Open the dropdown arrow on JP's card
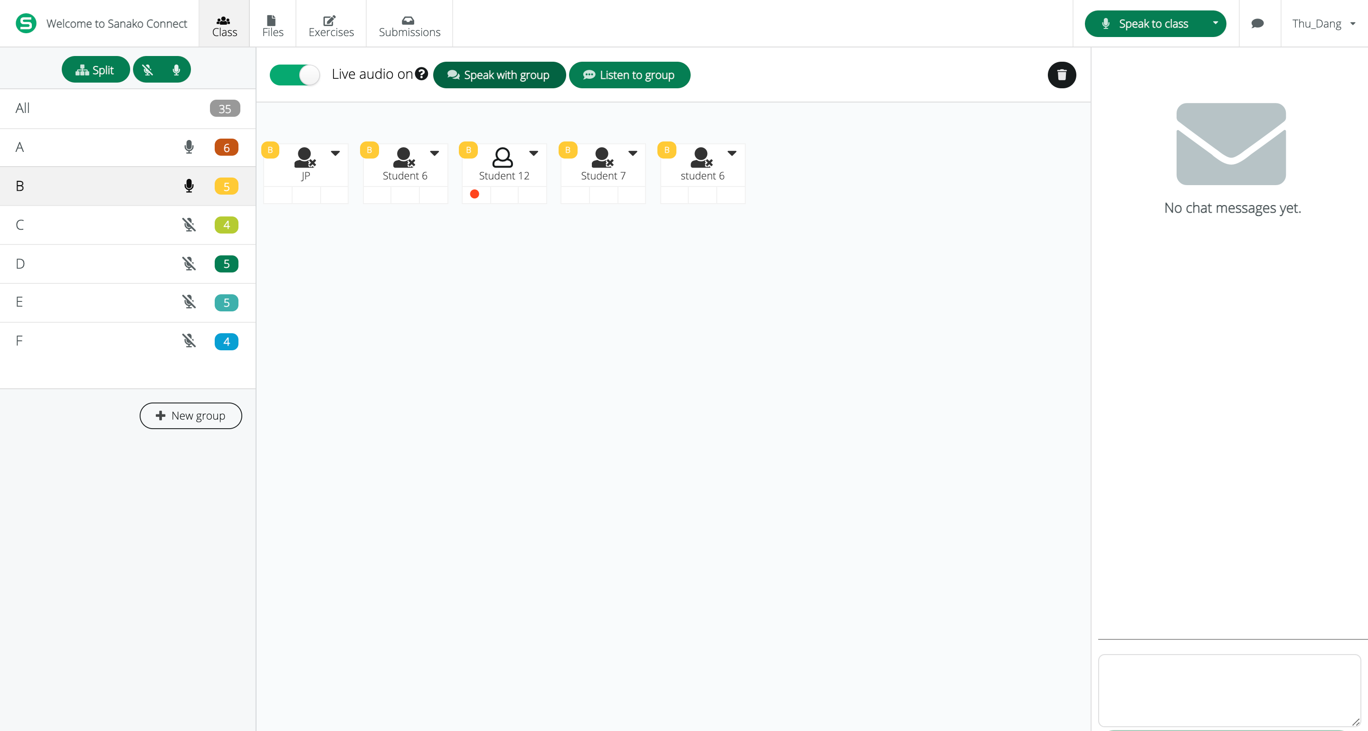The width and height of the screenshot is (1368, 731). coord(335,153)
